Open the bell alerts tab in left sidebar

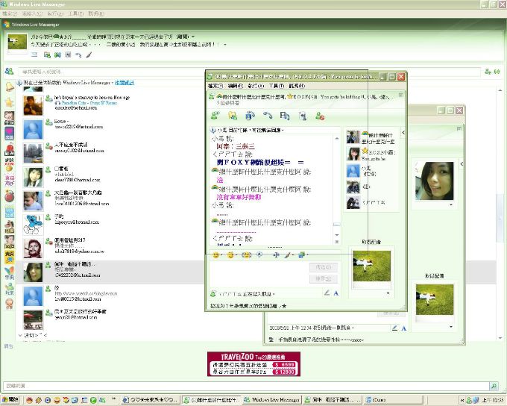(10, 87)
